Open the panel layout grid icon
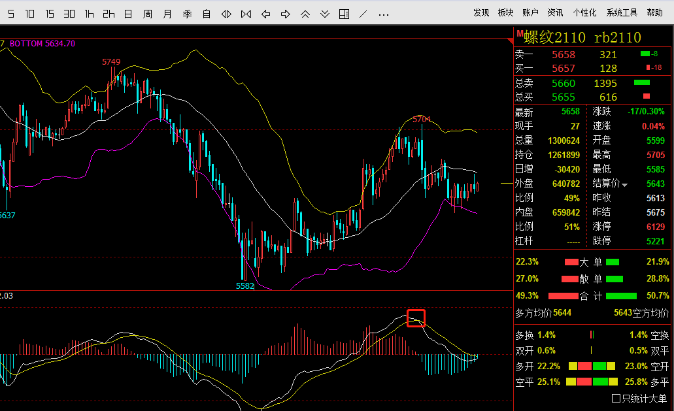This screenshot has height=411, width=674. click(x=344, y=14)
